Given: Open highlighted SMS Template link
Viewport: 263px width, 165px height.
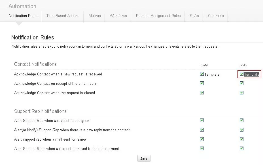Looking at the screenshot, I should tap(252, 75).
